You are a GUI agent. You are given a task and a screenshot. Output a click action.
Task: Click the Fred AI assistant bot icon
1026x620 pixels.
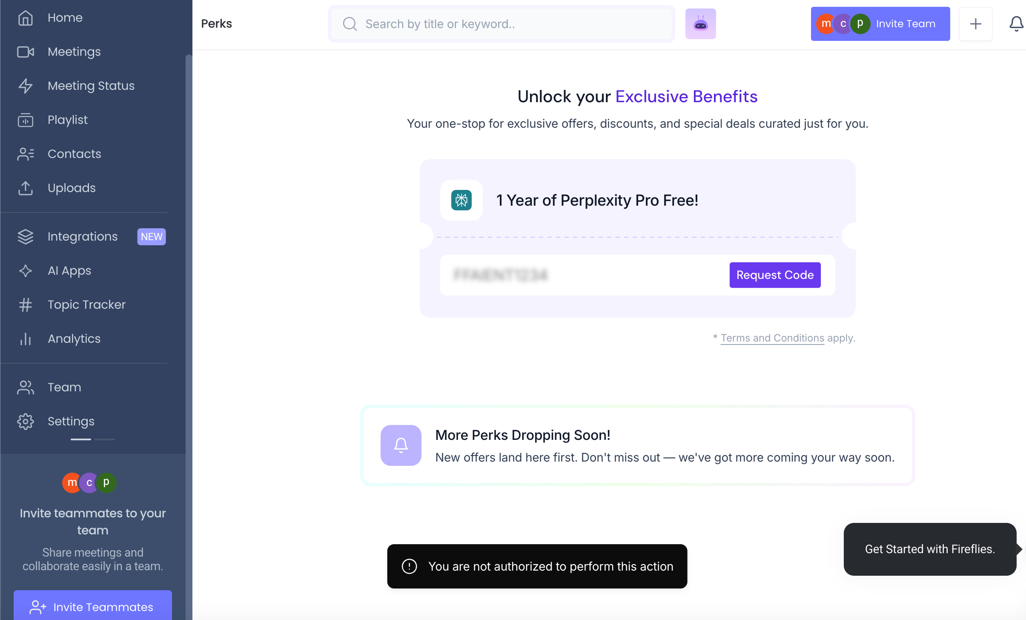tap(700, 24)
